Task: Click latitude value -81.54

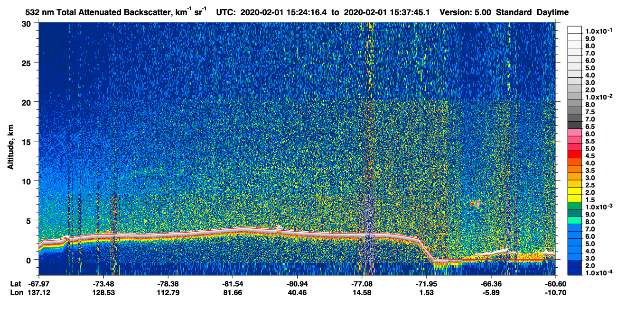Action: 233,283
